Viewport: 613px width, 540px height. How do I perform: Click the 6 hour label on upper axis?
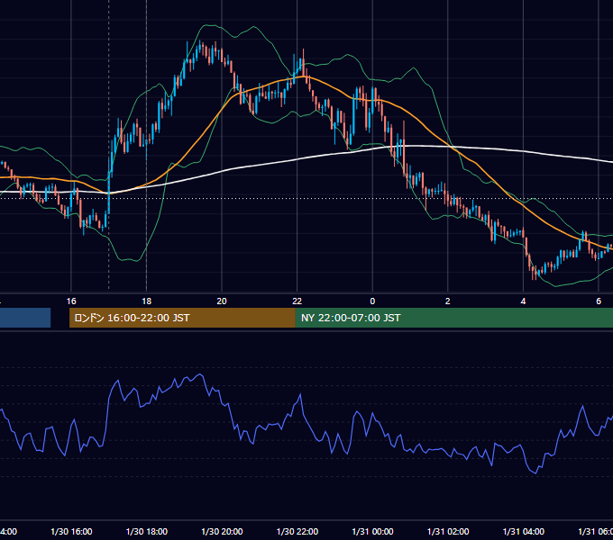(599, 301)
